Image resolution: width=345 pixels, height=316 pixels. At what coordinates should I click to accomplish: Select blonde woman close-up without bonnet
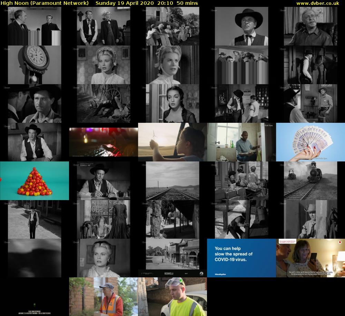click(103, 258)
